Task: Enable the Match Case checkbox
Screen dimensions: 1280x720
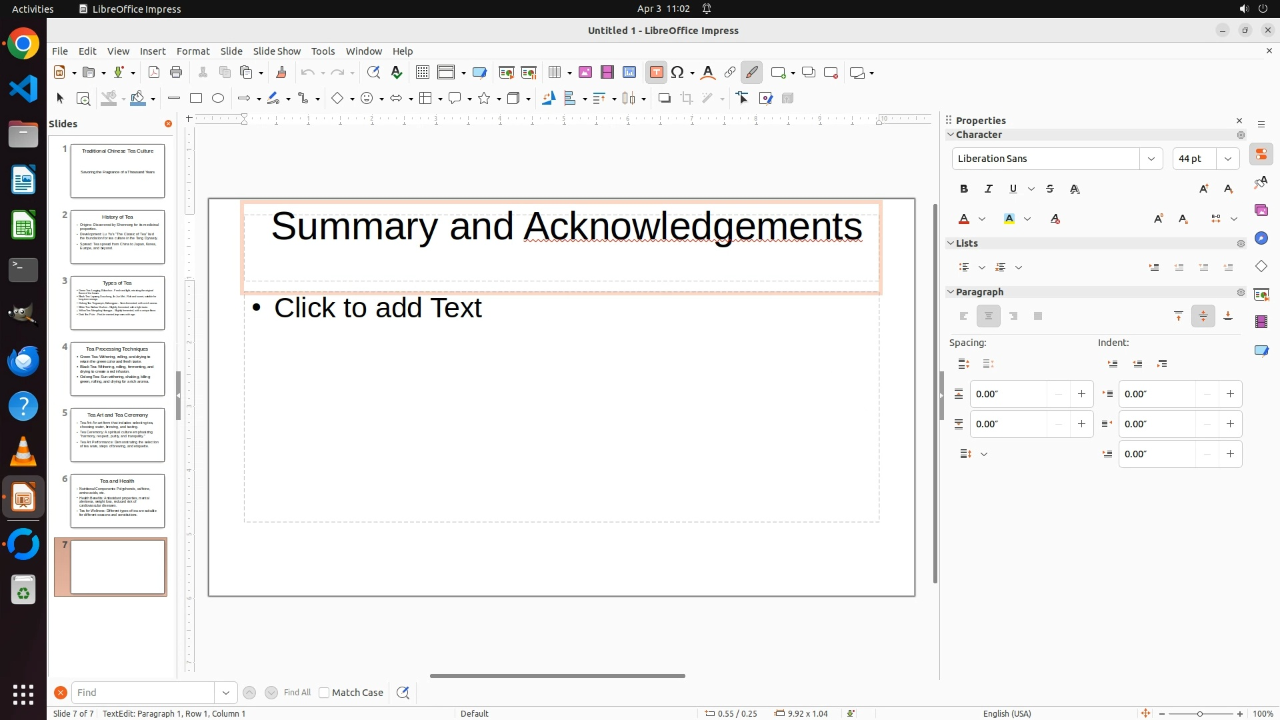Action: 324,693
